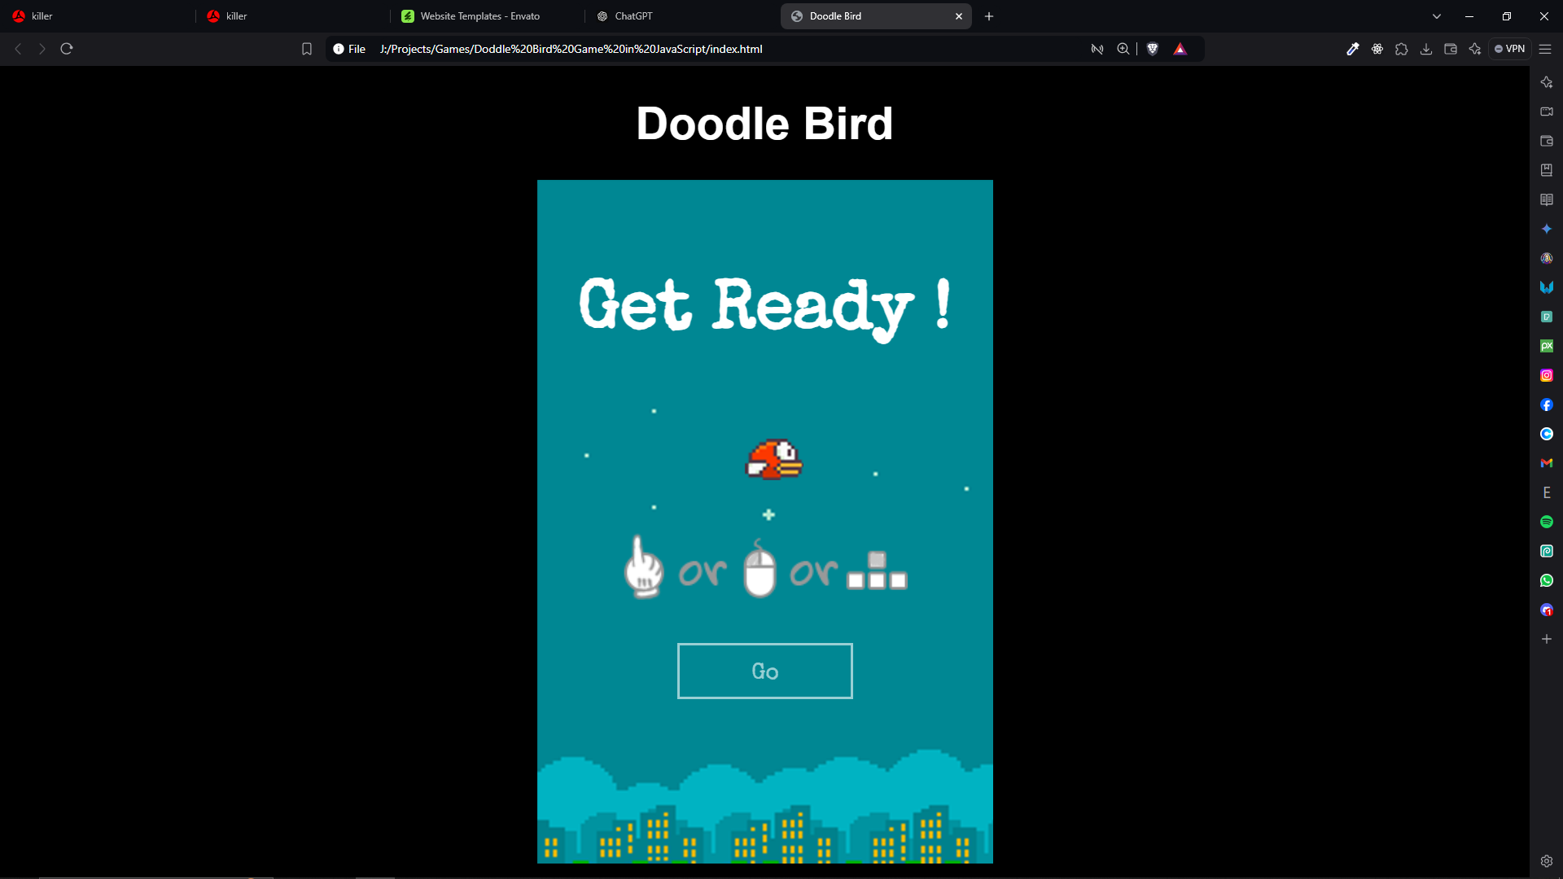Open the reading list in the sidebar
This screenshot has width=1563, height=879.
1547,199
